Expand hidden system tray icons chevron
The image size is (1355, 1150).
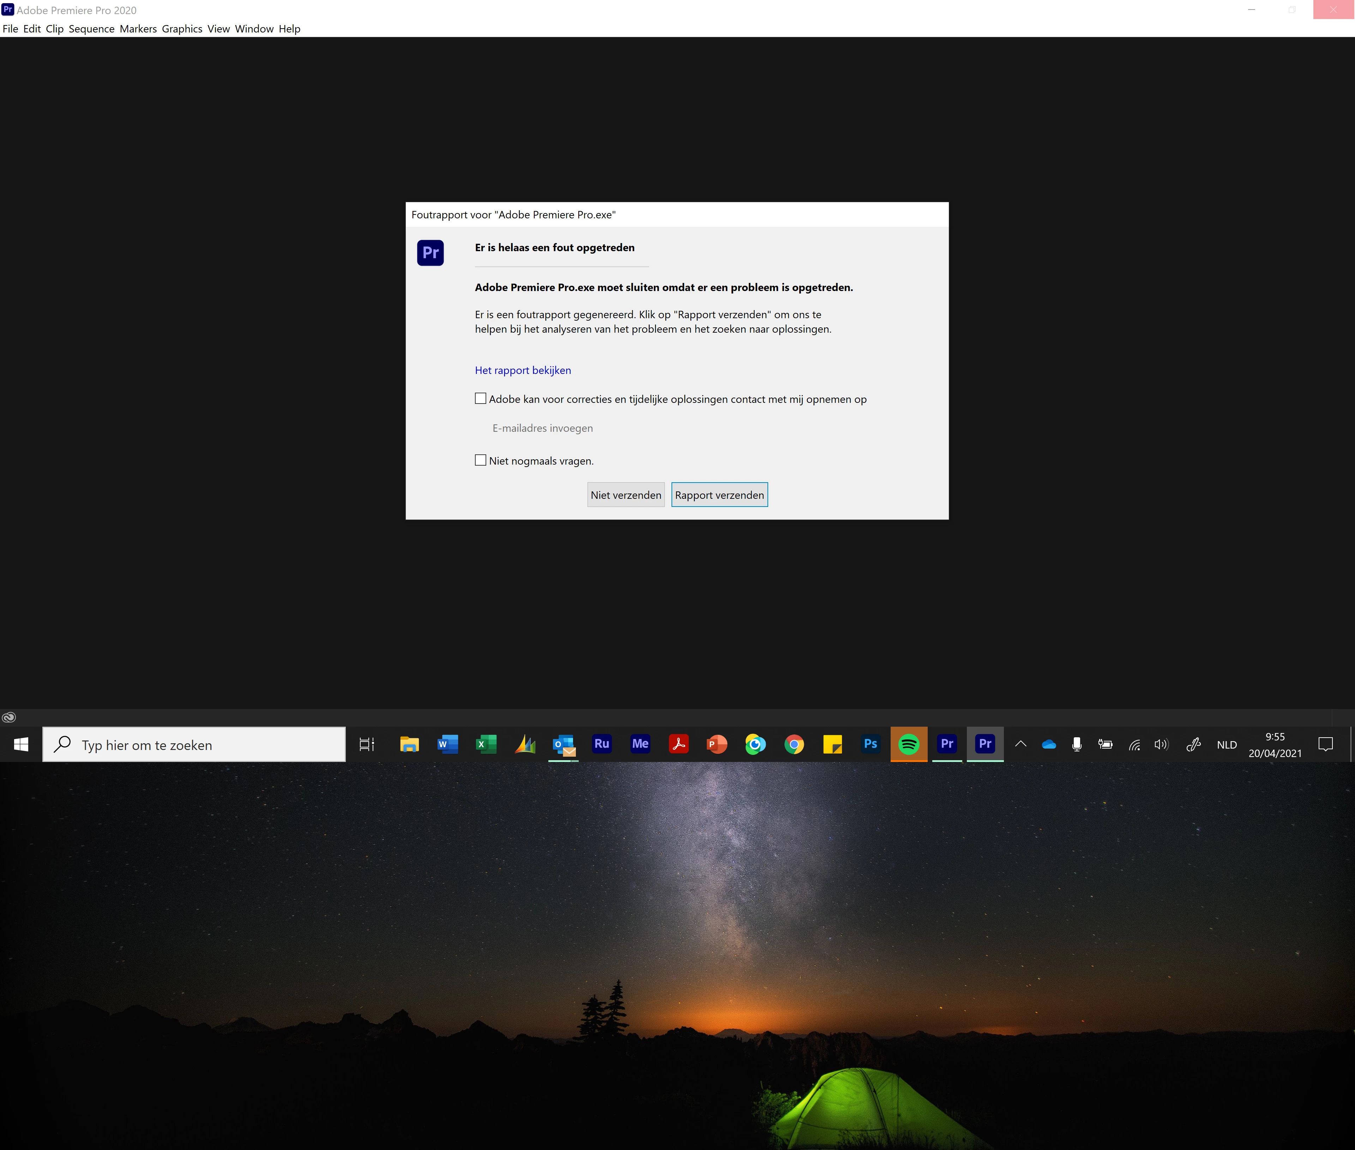(1020, 744)
